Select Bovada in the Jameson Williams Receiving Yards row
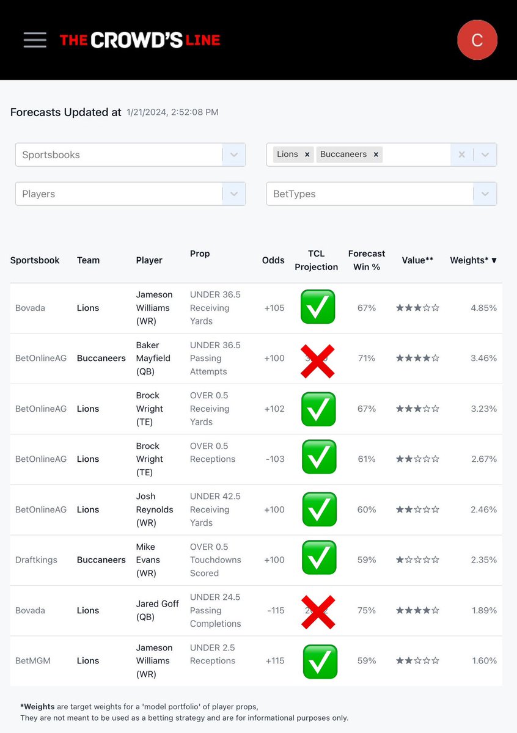This screenshot has height=733, width=517. click(x=30, y=308)
